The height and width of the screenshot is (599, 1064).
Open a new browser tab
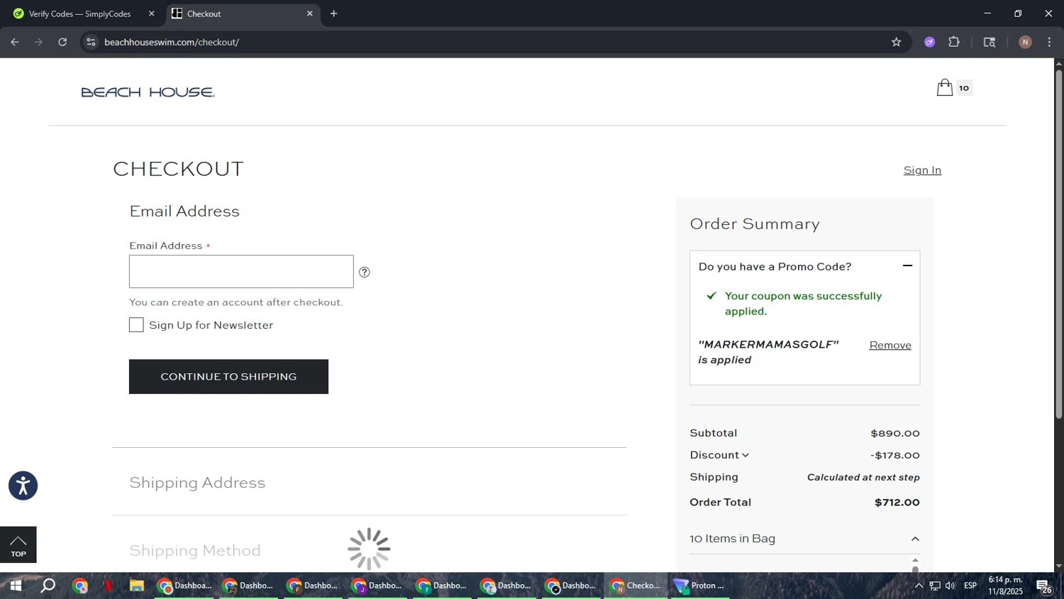click(333, 13)
